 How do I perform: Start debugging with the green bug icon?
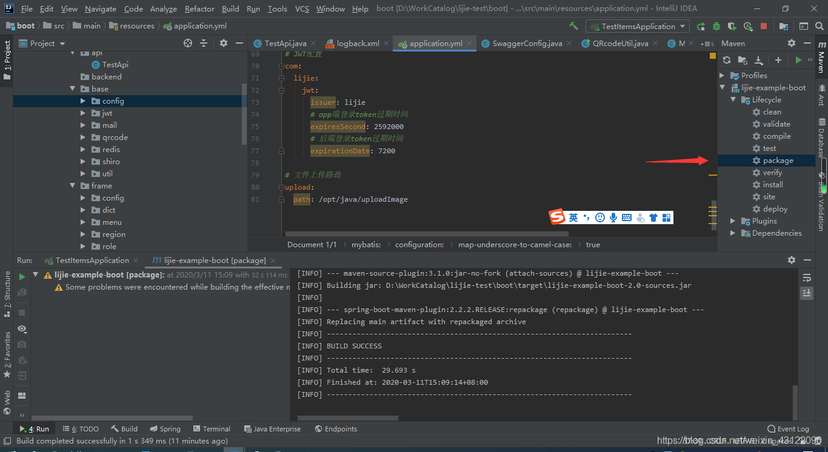716,26
